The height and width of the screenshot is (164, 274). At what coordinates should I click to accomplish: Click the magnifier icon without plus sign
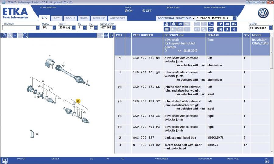click(x=25, y=35)
